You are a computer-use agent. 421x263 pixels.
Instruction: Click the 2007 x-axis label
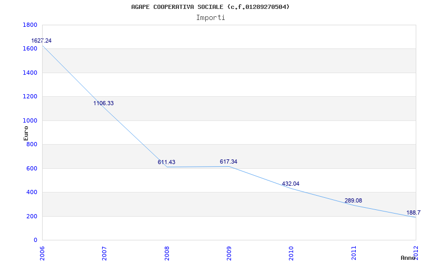click(x=104, y=253)
